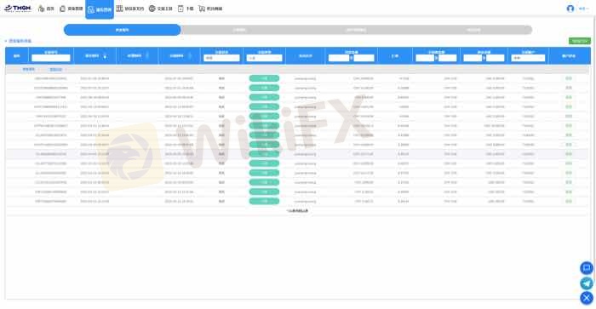Click the THGM logo in header
Image resolution: width=596 pixels, height=309 pixels.
pyautogui.click(x=18, y=8)
